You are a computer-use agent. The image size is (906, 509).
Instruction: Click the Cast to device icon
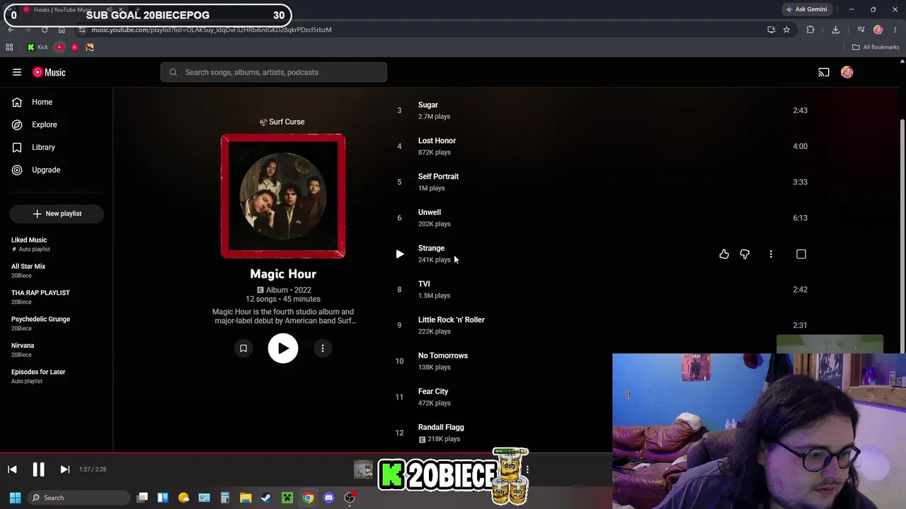click(824, 72)
